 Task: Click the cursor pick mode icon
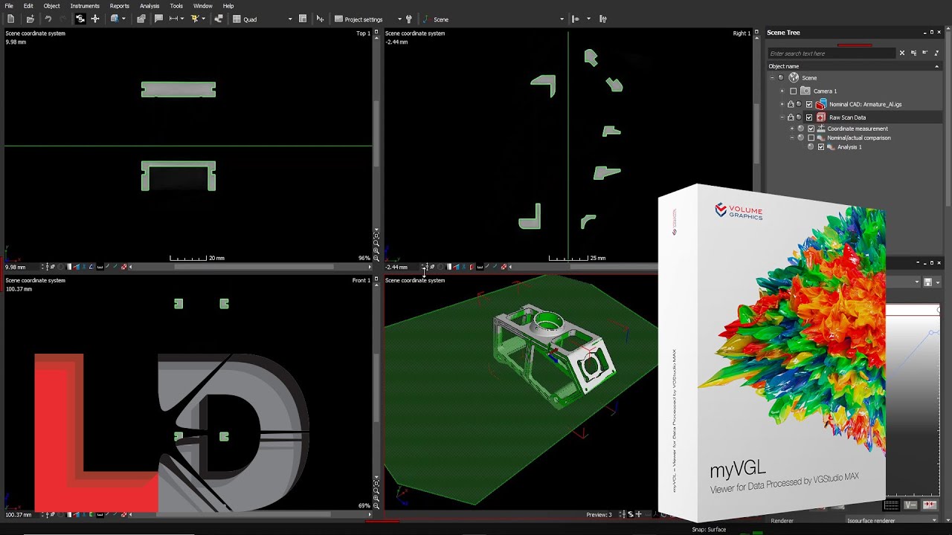click(x=320, y=19)
